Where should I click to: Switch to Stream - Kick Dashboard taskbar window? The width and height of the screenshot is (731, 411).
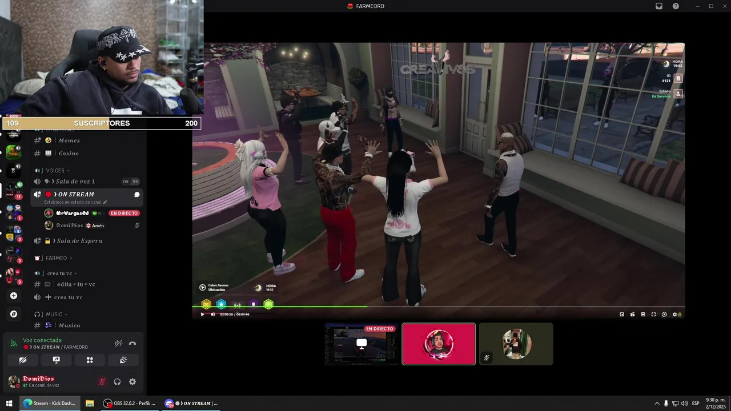point(49,403)
